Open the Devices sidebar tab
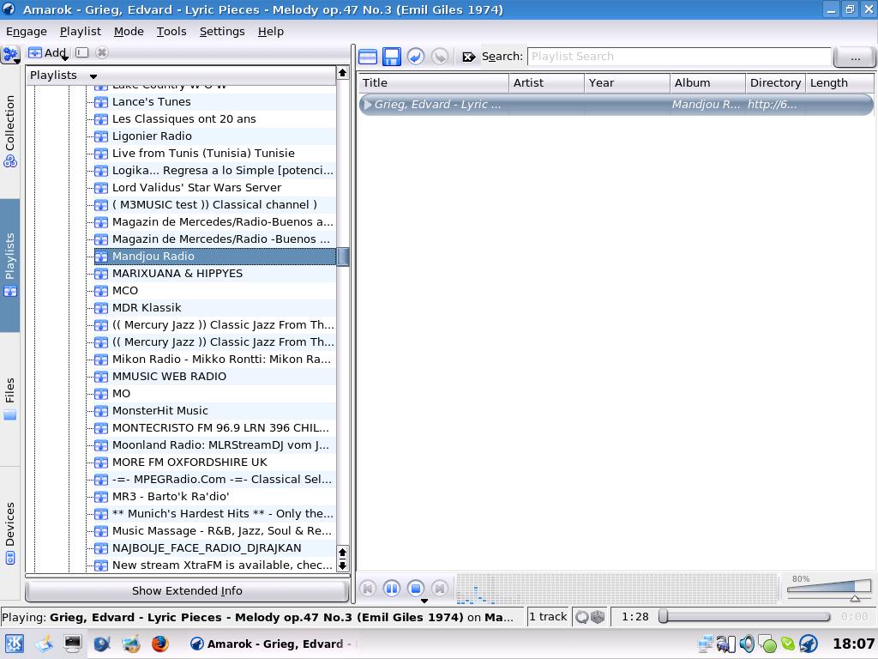 pos(9,532)
